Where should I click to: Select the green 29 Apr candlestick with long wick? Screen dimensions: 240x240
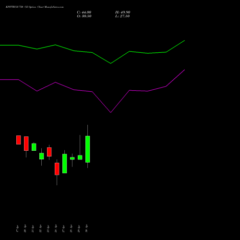point(80,157)
